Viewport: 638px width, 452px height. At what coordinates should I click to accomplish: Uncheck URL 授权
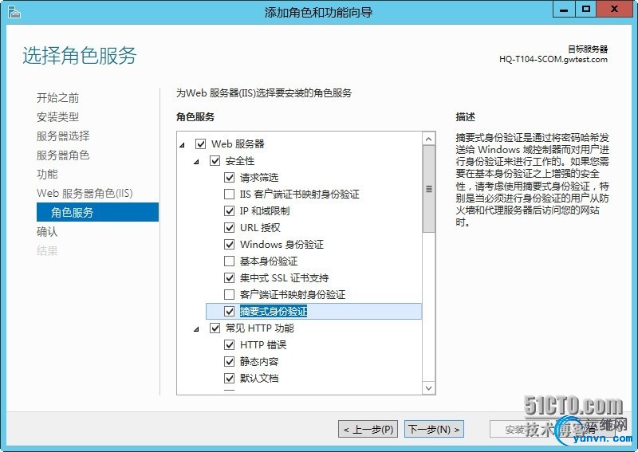coord(230,227)
